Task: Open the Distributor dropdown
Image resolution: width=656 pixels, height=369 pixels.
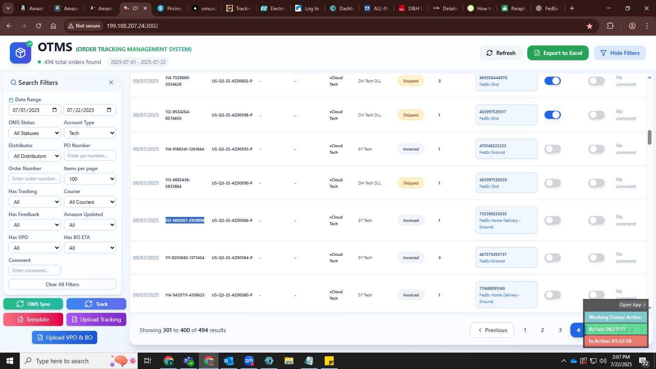Action: click(x=34, y=156)
